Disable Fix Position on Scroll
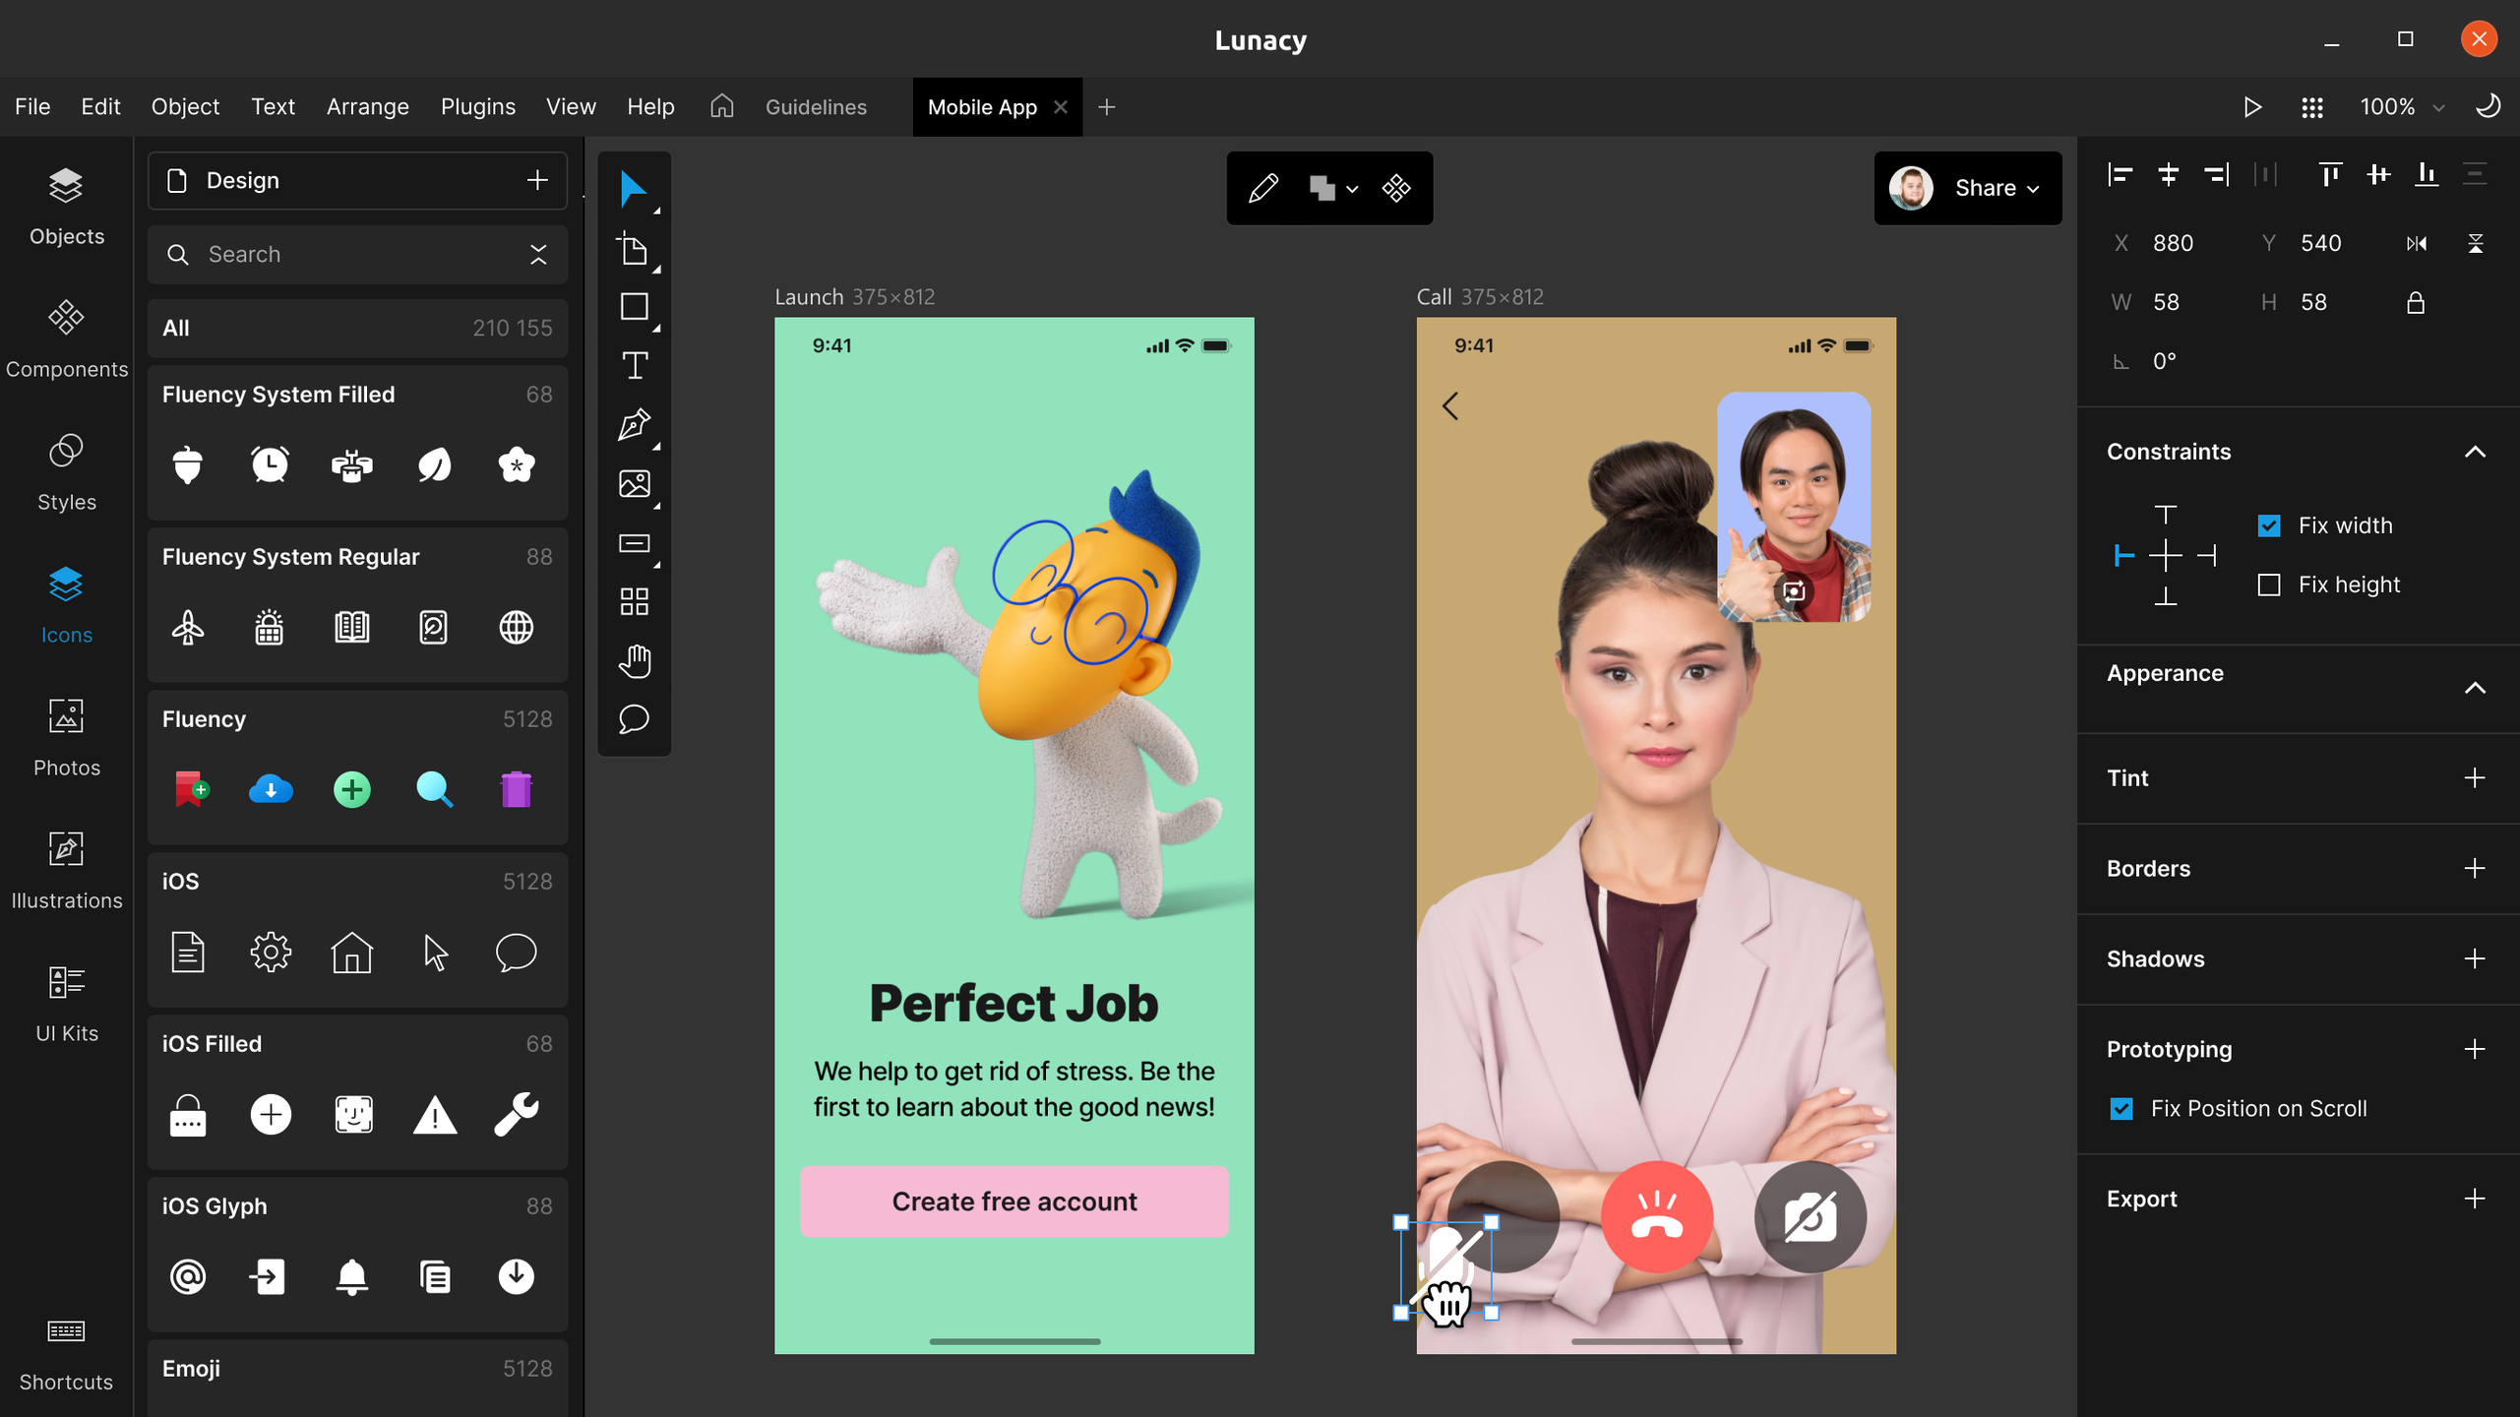This screenshot has width=2520, height=1417. [2122, 1109]
